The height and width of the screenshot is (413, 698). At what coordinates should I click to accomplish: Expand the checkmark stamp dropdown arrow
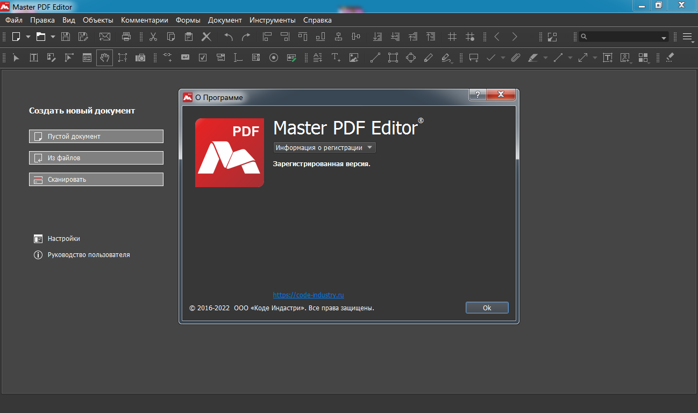click(x=503, y=58)
